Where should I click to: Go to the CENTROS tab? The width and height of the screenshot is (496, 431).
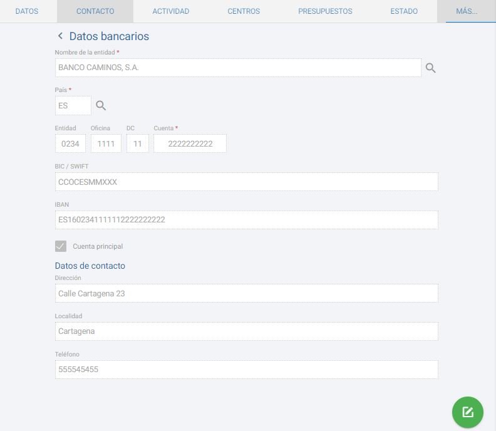point(244,11)
